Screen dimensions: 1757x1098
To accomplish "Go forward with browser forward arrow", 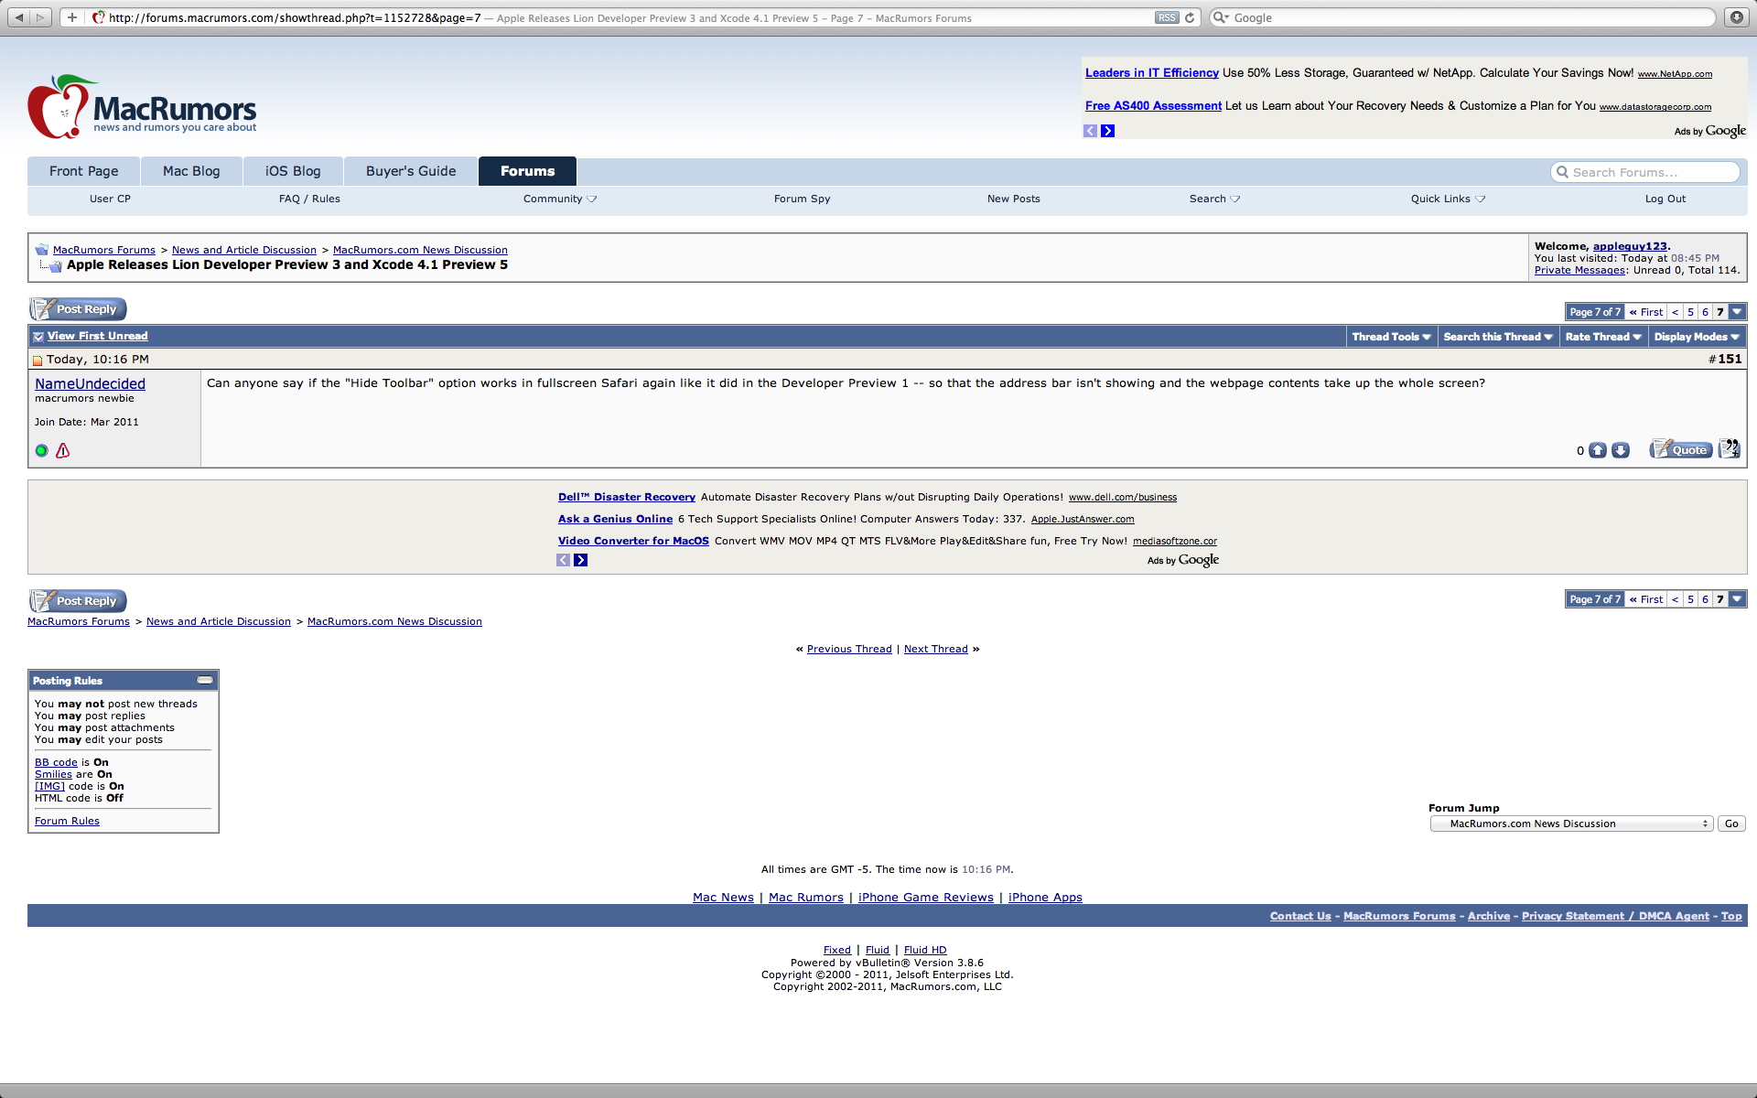I will coord(40,17).
